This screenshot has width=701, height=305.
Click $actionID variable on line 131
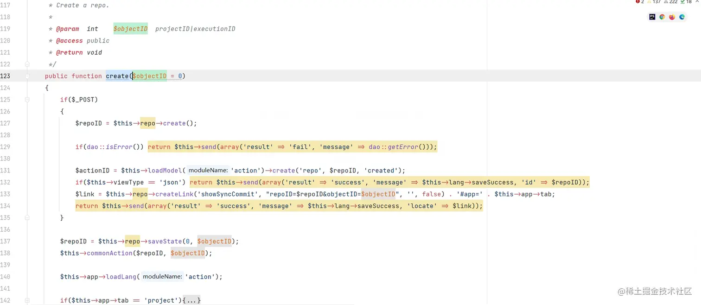(93, 171)
